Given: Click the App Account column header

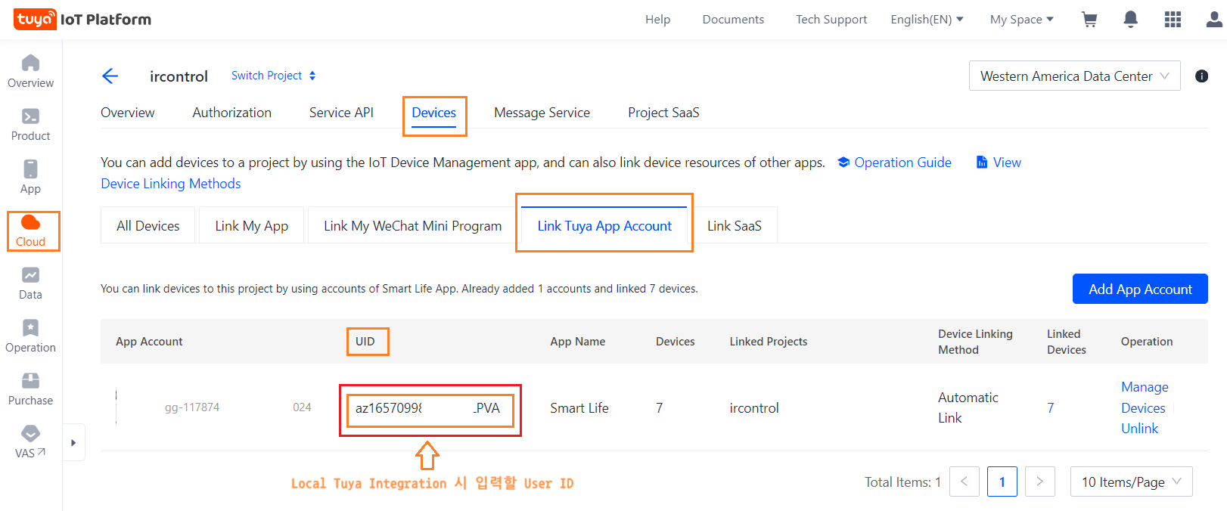Looking at the screenshot, I should (149, 342).
